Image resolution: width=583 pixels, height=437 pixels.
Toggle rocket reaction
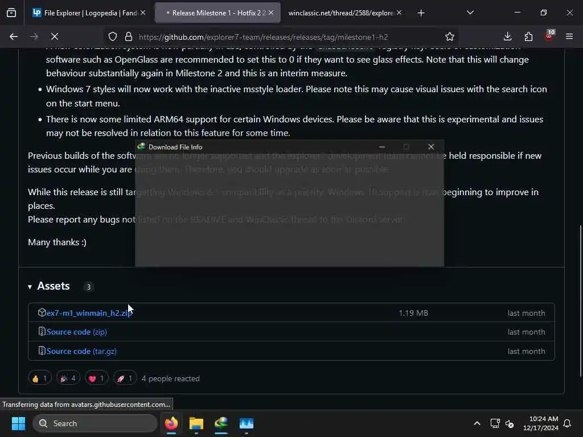click(x=125, y=378)
